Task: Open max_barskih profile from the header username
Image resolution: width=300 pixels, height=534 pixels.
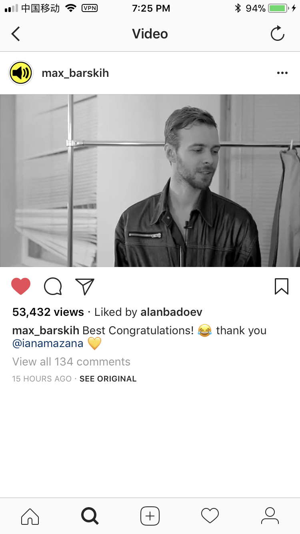Action: click(x=75, y=73)
